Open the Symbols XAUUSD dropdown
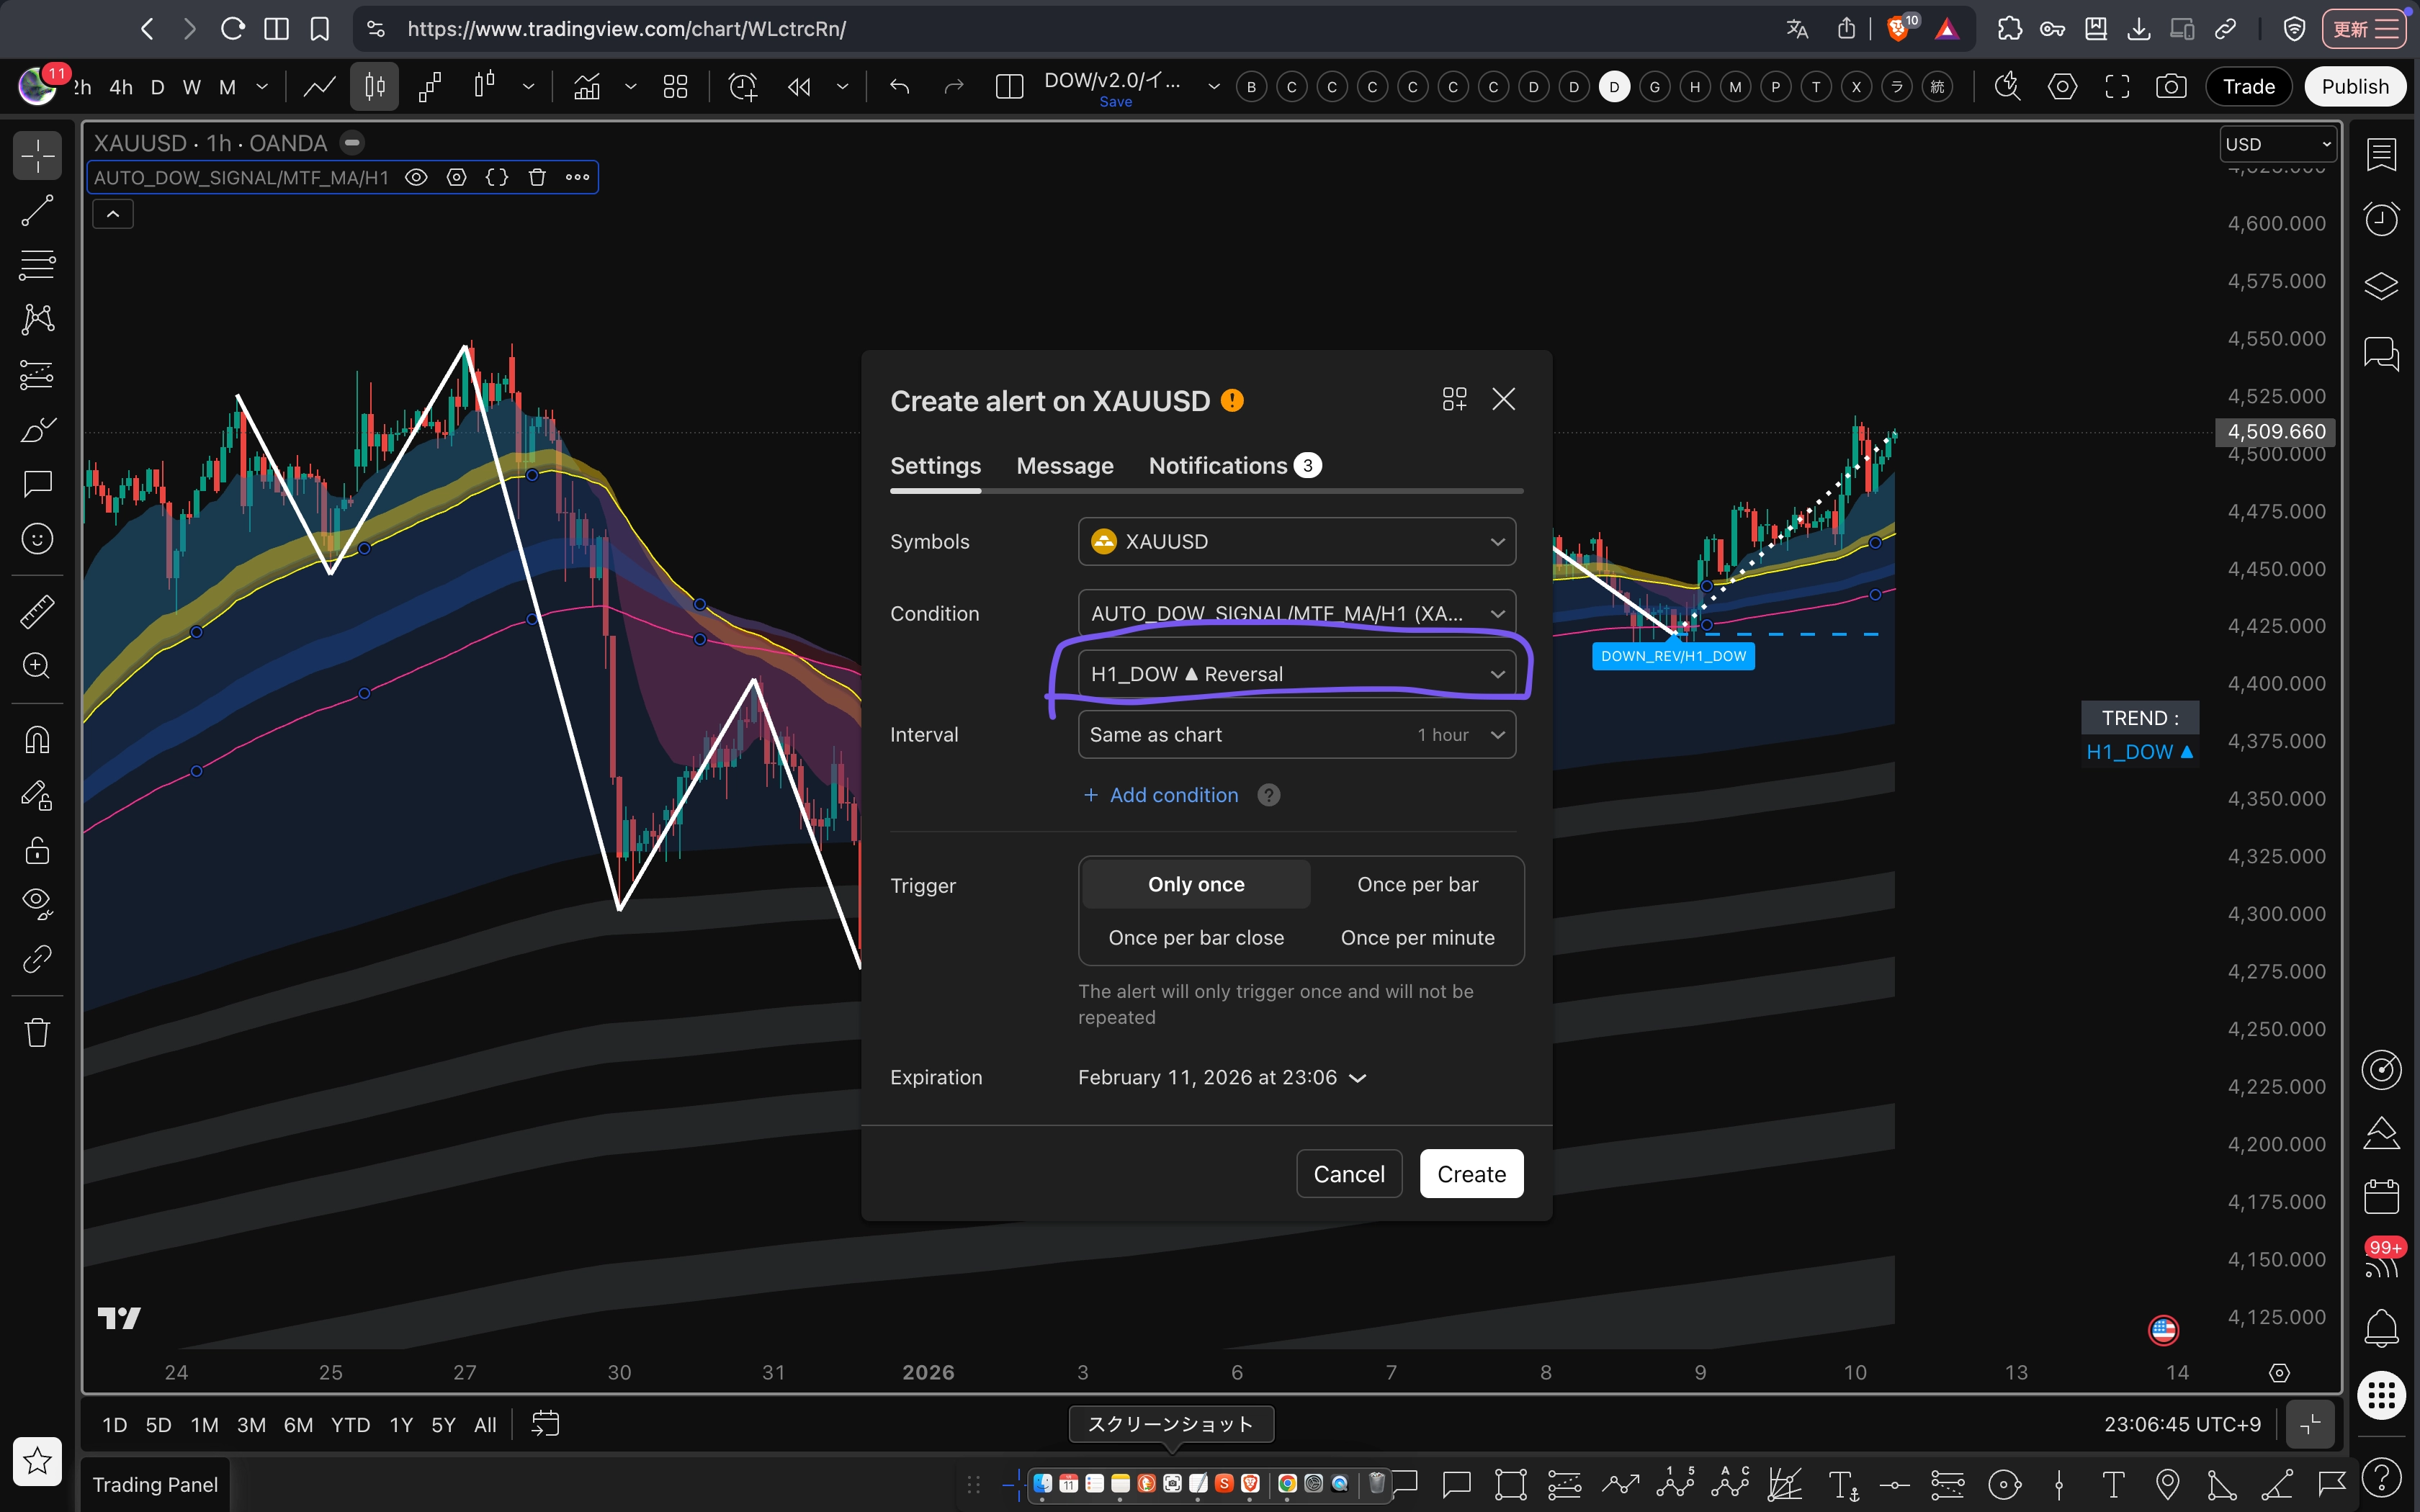The image size is (2420, 1512). tap(1296, 541)
